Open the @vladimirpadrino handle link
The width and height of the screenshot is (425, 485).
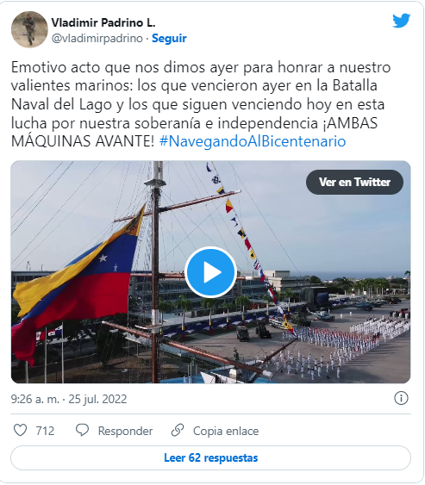pos(97,39)
